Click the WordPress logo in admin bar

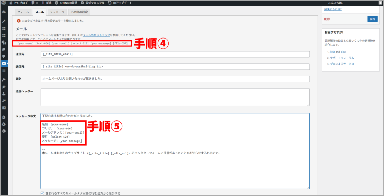tap(4, 3)
